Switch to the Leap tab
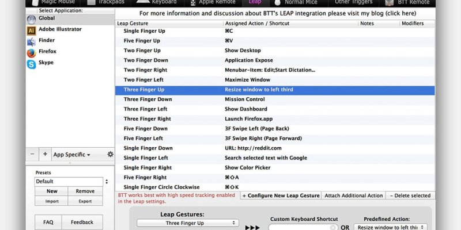Image resolution: width=461 pixels, height=230 pixels. [254, 2]
